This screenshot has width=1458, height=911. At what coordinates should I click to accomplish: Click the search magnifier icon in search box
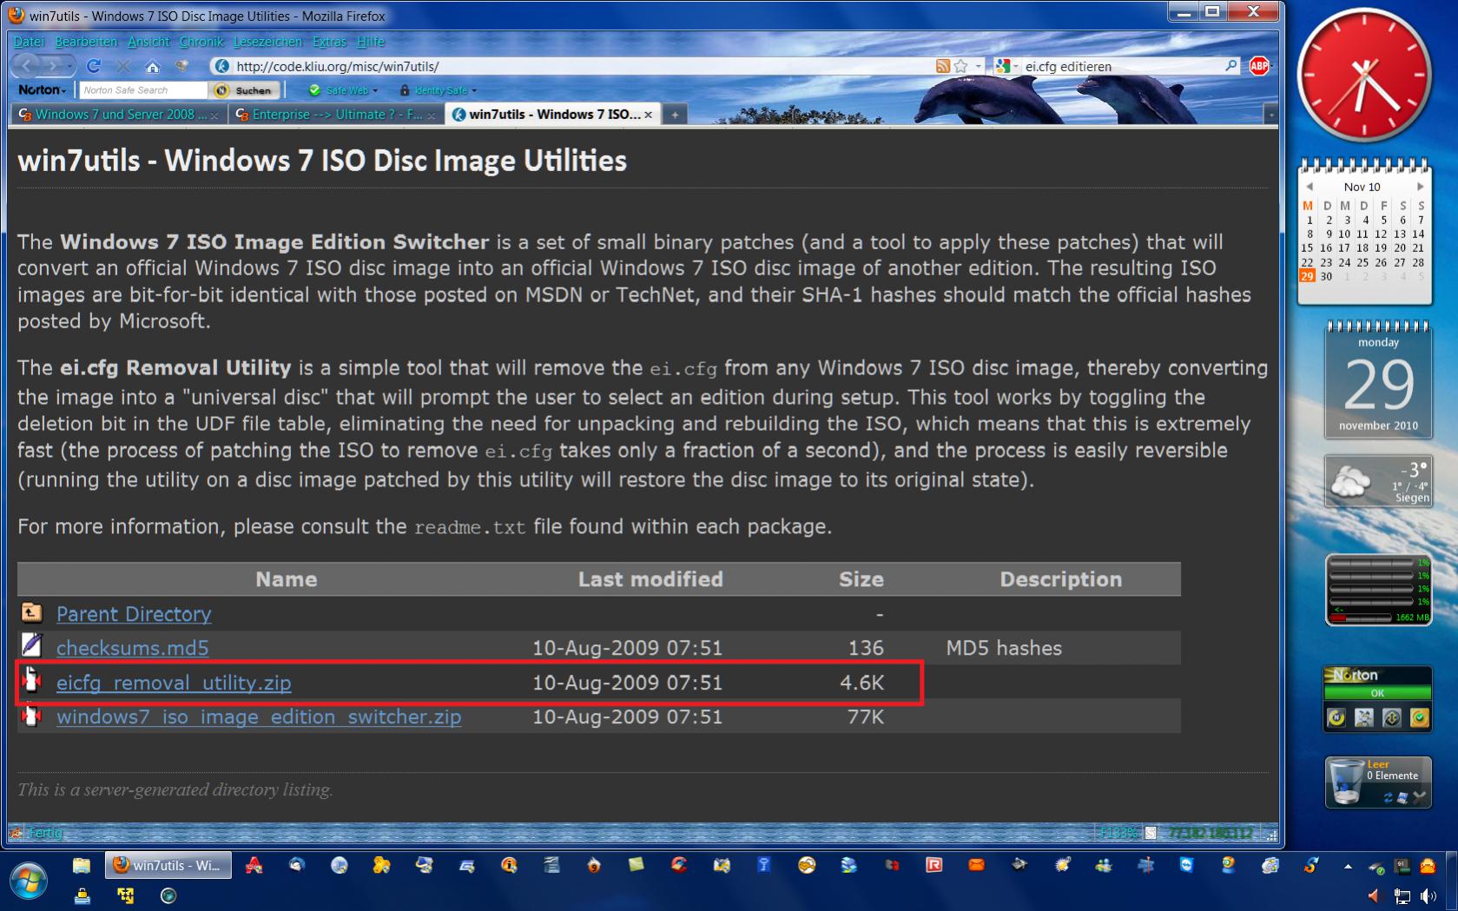(1230, 66)
